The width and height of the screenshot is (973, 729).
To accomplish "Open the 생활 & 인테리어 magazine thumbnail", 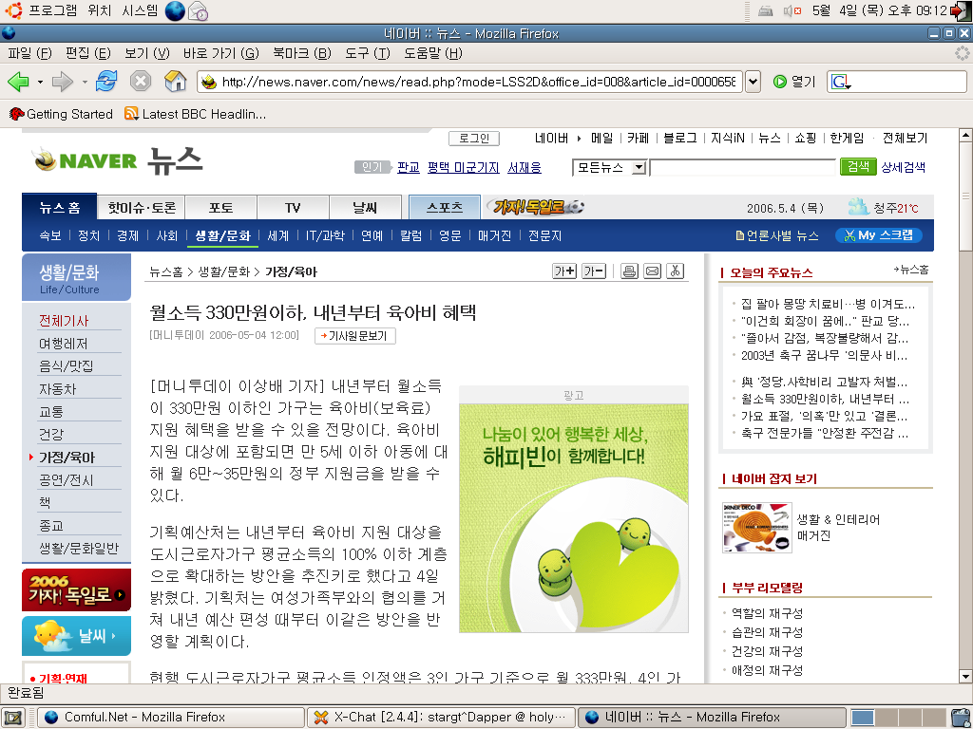I will tap(756, 528).
